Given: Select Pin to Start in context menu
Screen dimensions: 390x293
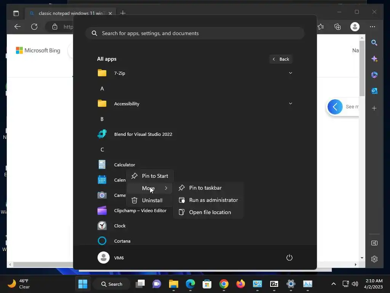Looking at the screenshot, I should pyautogui.click(x=150, y=176).
